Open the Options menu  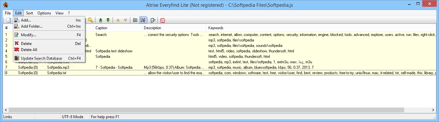pyautogui.click(x=44, y=13)
